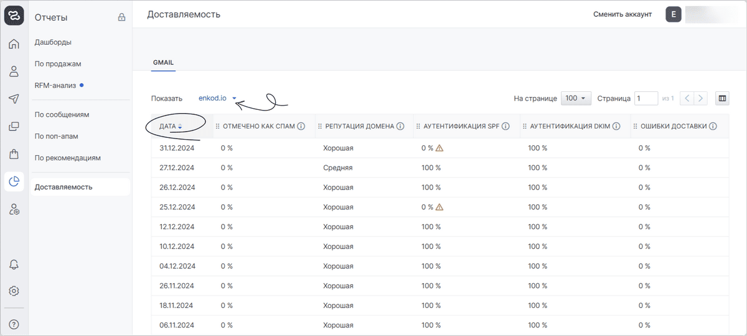Open the RFM-анализ menu item
Viewport: 747px width, 336px height.
click(55, 85)
